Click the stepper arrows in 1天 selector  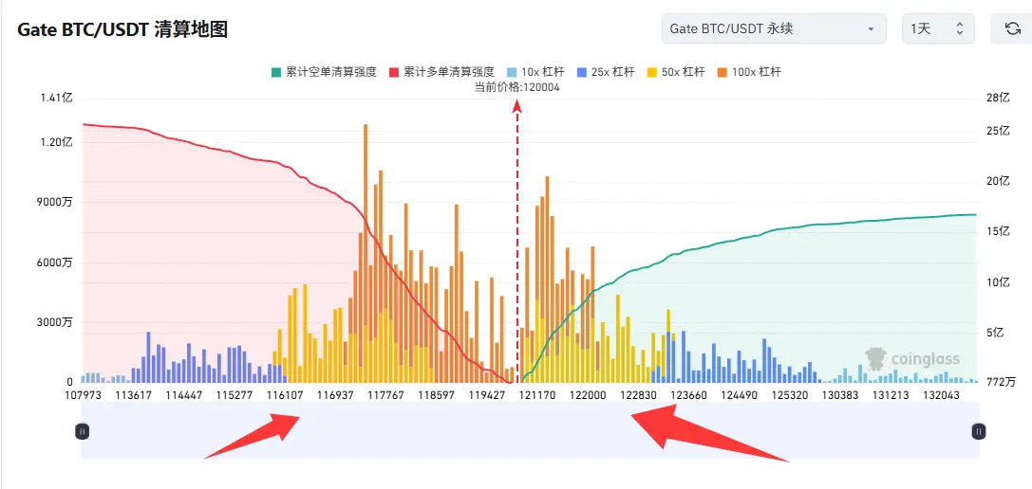(960, 29)
